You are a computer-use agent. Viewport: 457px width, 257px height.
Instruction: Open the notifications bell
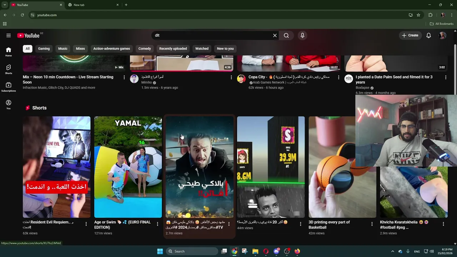(x=428, y=35)
